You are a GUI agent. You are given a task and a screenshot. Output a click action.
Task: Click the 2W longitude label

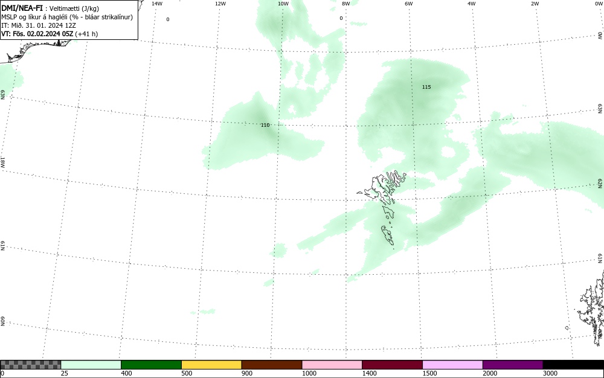tap(535, 4)
